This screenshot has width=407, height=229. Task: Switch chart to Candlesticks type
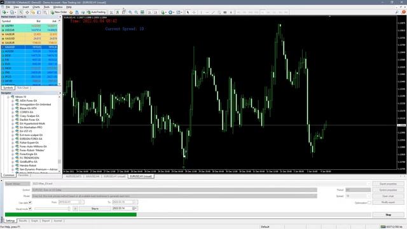tap(117, 12)
